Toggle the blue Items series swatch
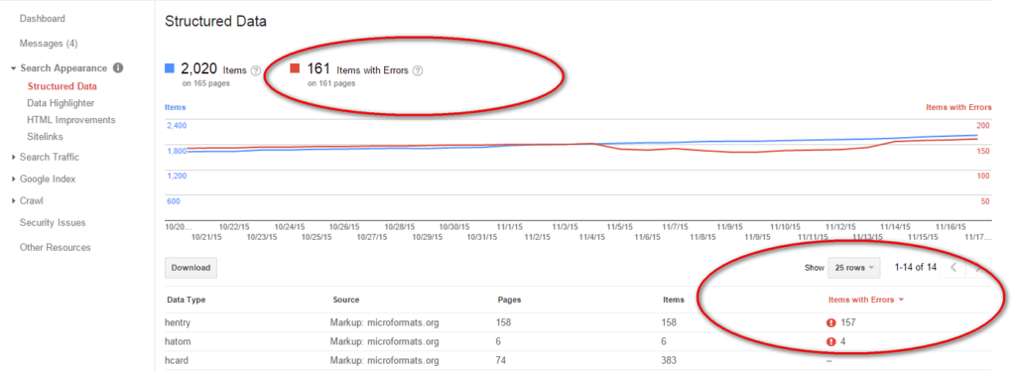The width and height of the screenshot is (1016, 371). 171,68
